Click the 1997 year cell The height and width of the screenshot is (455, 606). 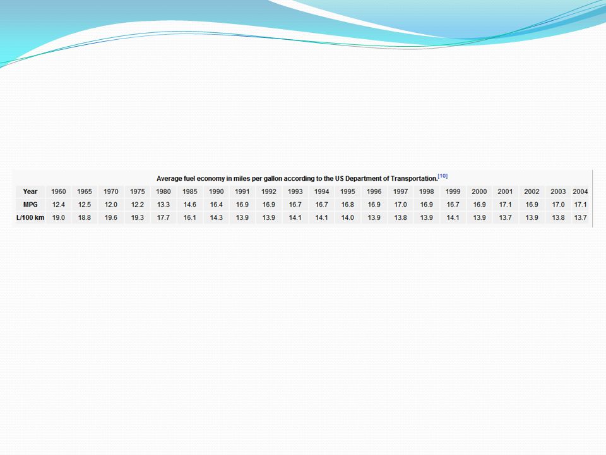400,191
